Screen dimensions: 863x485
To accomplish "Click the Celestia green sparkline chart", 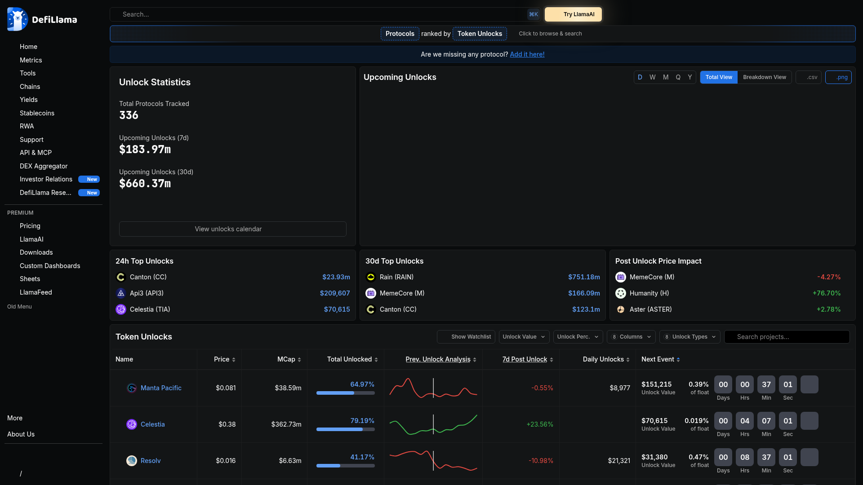I will (x=433, y=424).
